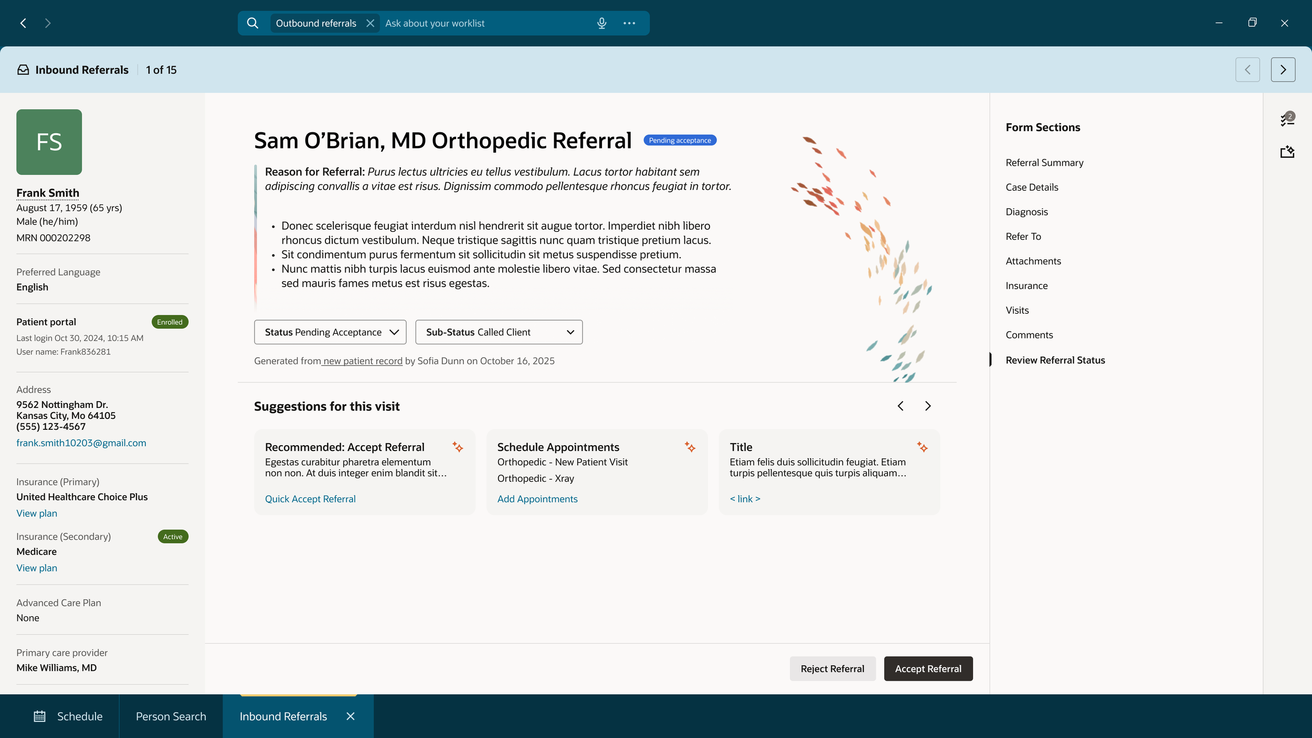Click the Inbound Referrals inbox icon

click(x=23, y=70)
